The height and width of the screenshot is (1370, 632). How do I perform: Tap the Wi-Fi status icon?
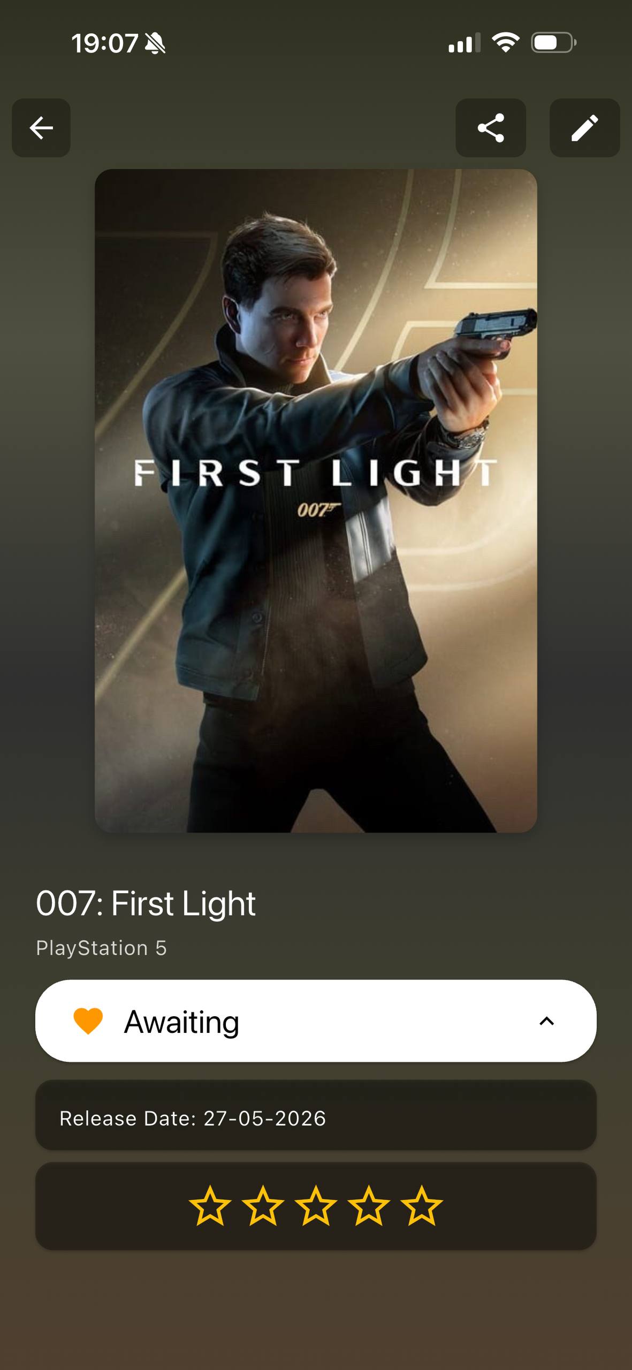point(505,42)
